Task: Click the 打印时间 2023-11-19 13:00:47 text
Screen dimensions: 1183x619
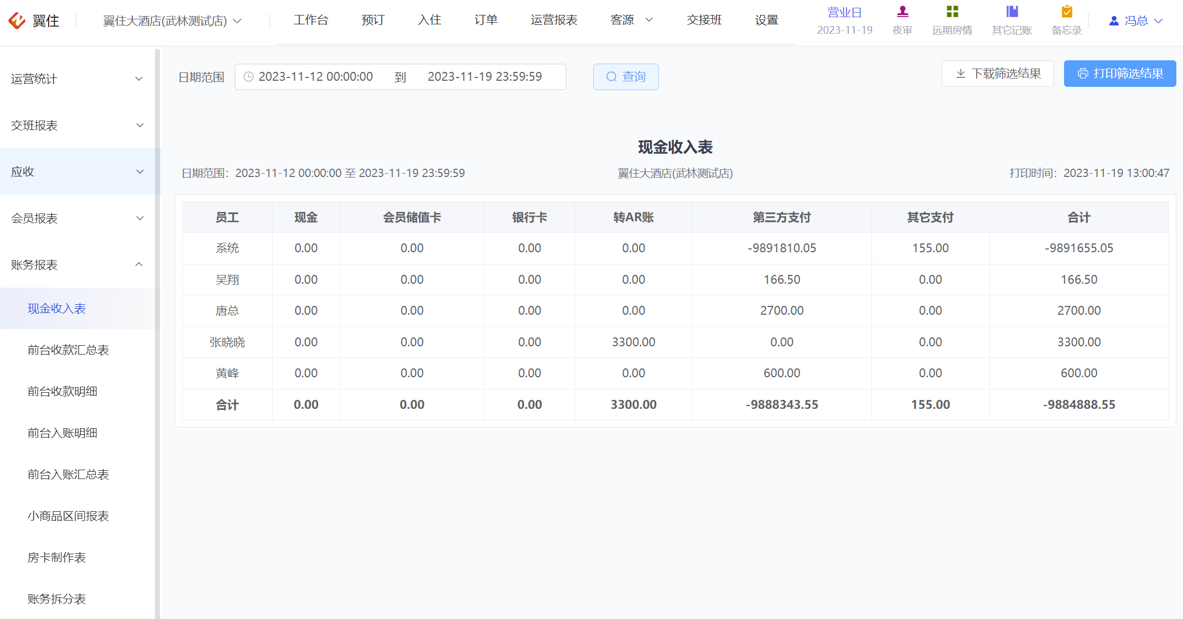Action: click(x=1089, y=173)
